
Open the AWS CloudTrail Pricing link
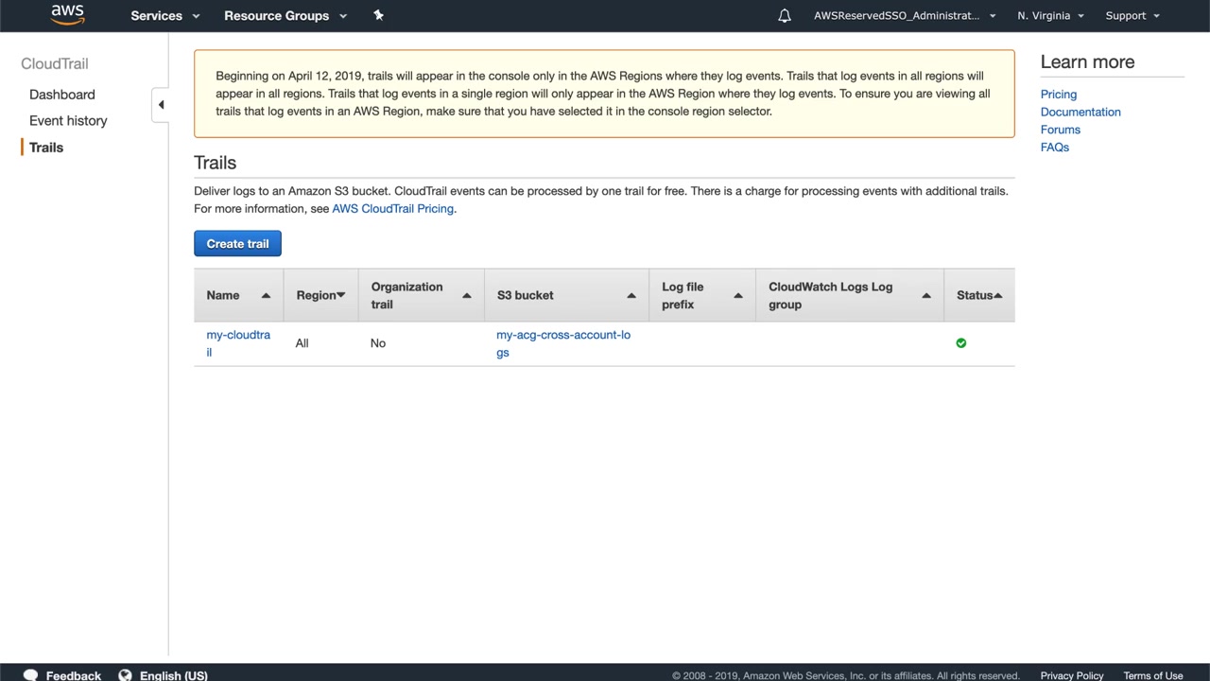click(x=392, y=209)
